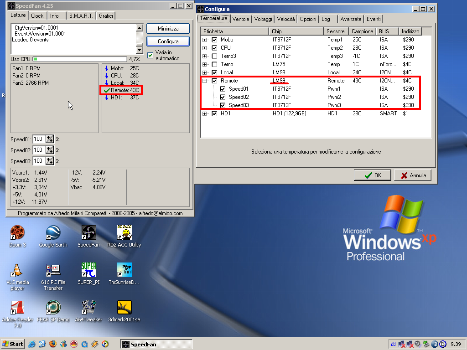Uncheck the Remote temperature checkbox
467x350 pixels.
point(214,81)
